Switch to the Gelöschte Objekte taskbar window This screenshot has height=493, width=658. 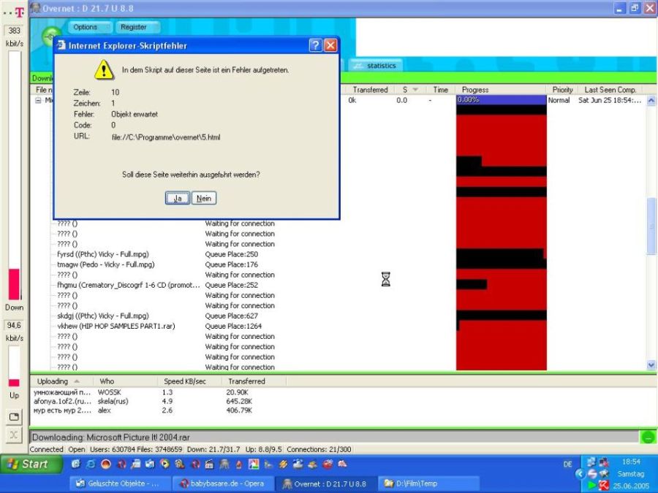(x=120, y=484)
